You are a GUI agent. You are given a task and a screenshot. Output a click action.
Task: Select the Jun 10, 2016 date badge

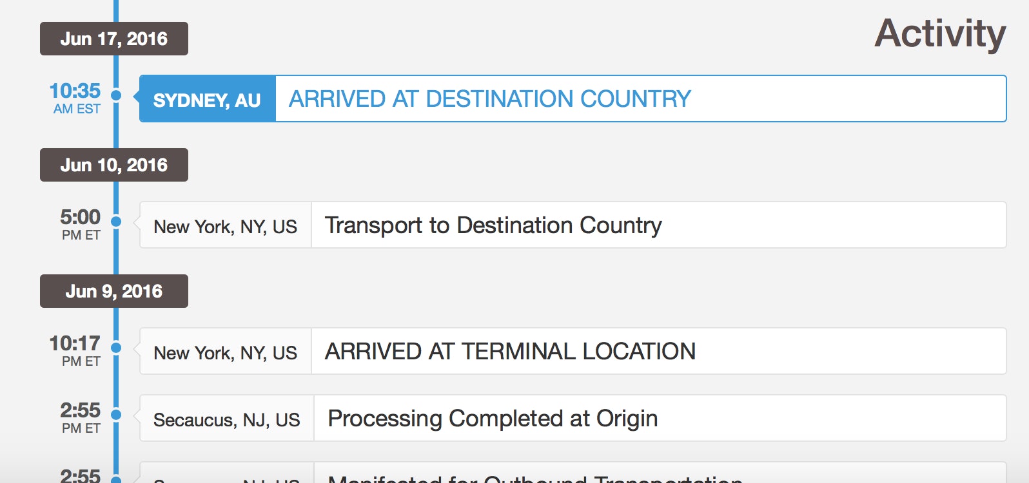tap(114, 165)
